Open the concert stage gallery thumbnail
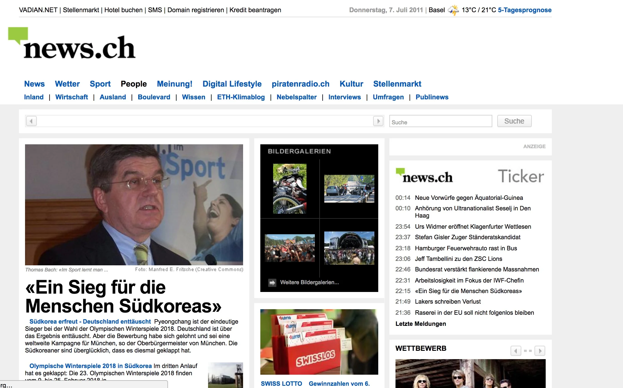This screenshot has height=388, width=623. (349, 248)
